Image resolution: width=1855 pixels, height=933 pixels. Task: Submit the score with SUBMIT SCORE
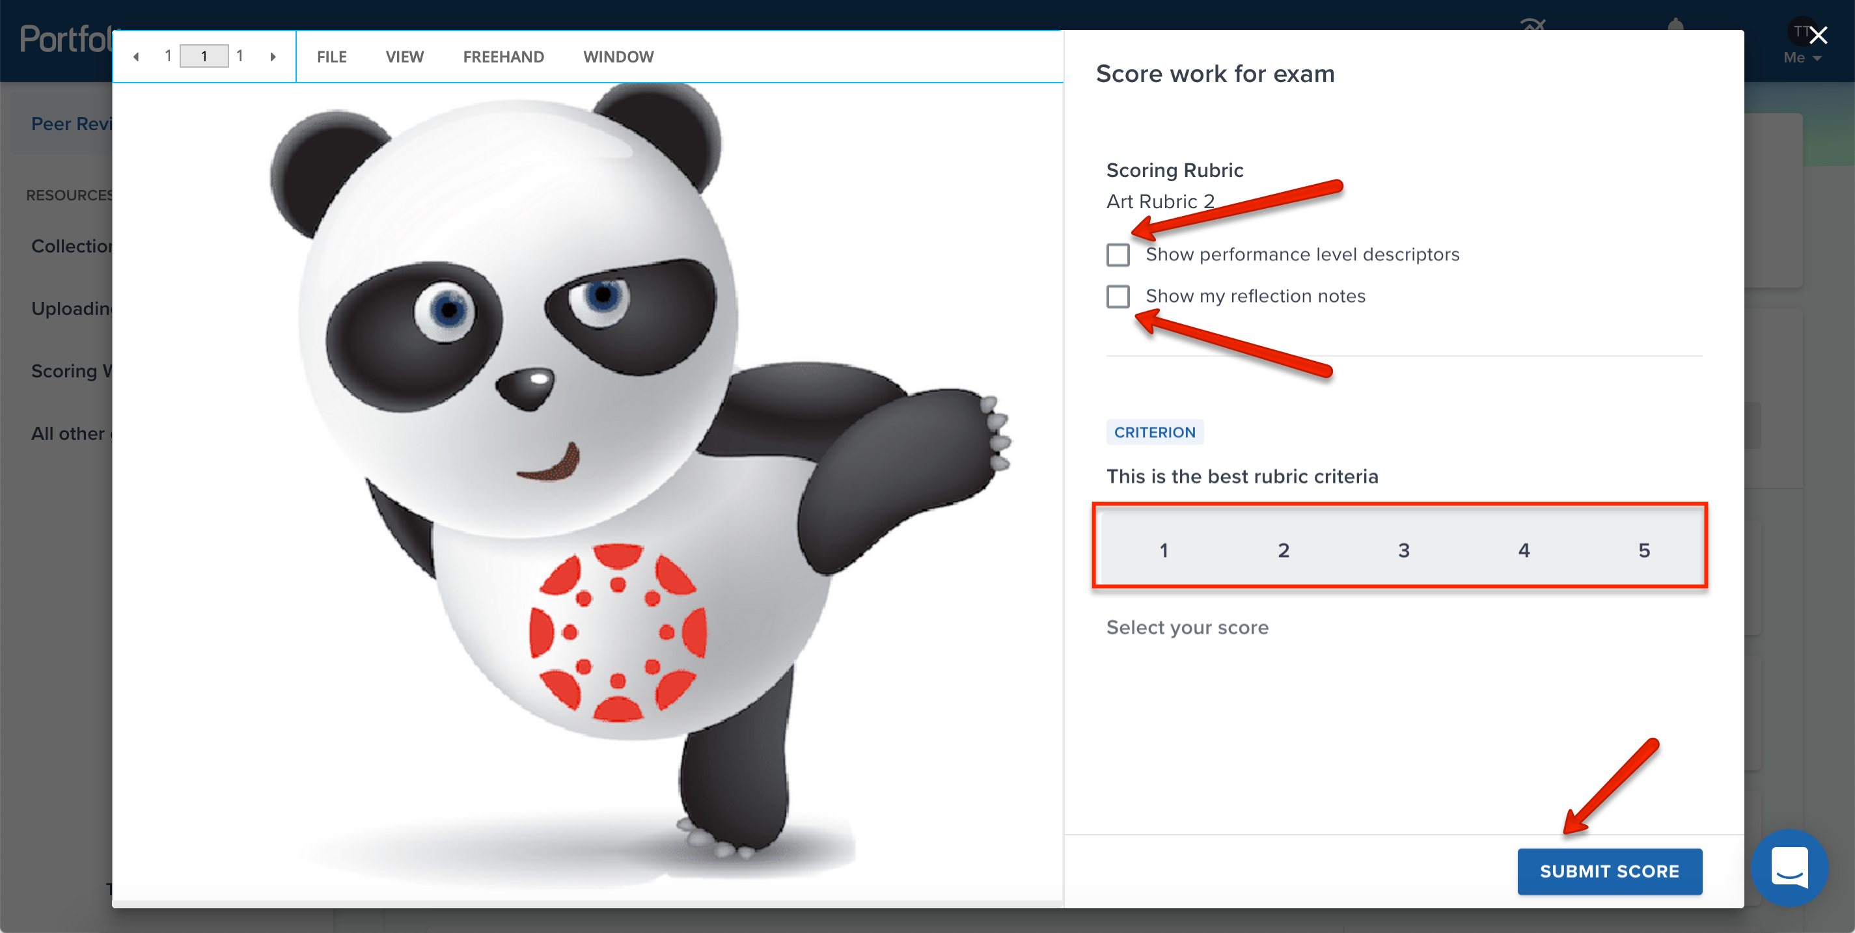pos(1610,871)
